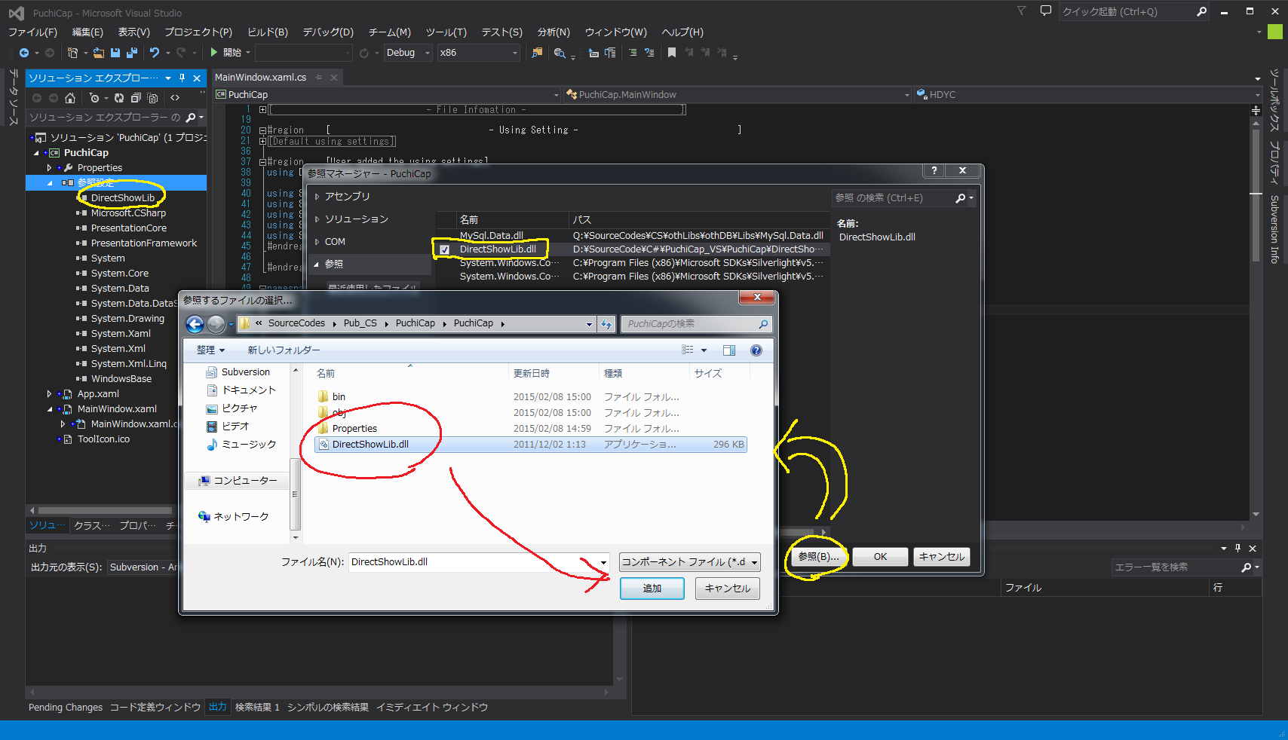Image resolution: width=1288 pixels, height=740 pixels.
Task: Expand the Properties node in Solution Explorer
Action: coord(50,168)
